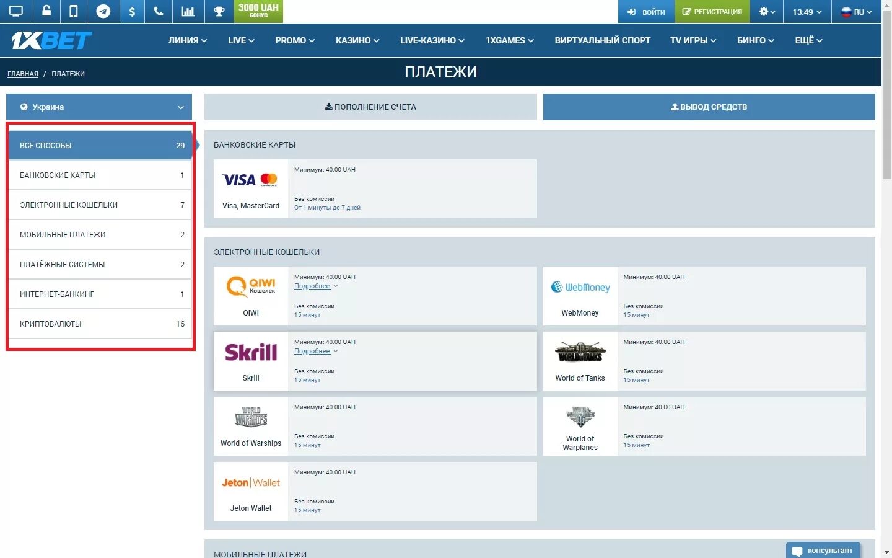Select Интернет-банкинг category
This screenshot has width=892, height=558.
(100, 294)
